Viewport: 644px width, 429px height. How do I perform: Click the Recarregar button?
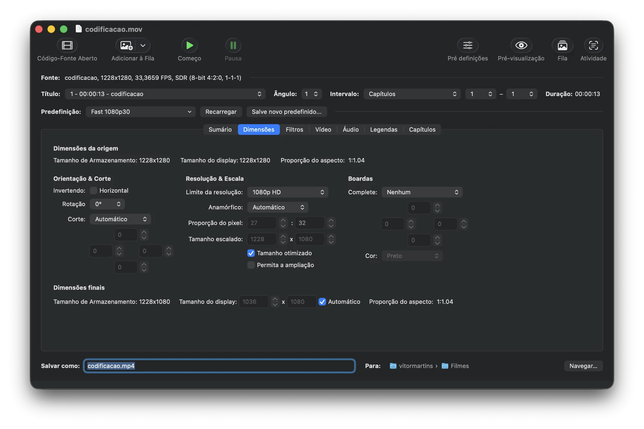[x=221, y=112]
